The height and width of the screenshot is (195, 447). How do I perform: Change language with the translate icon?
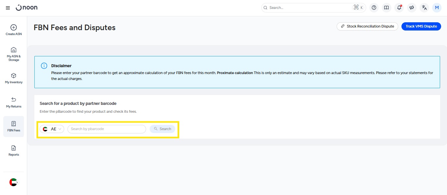[x=424, y=8]
